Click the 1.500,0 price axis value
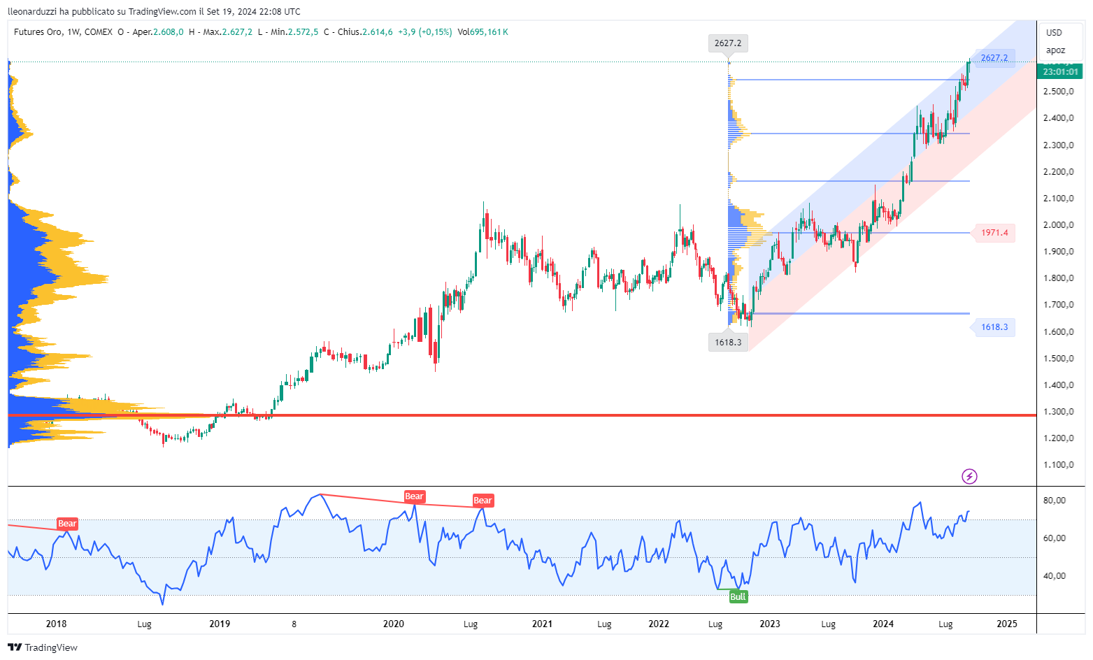 [x=1058, y=359]
